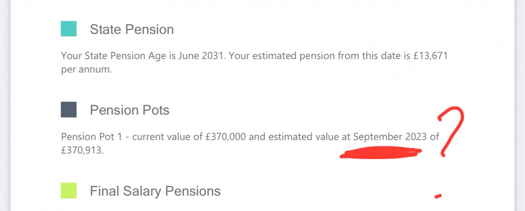Click the red question mark annotation
The height and width of the screenshot is (211, 525).
click(451, 131)
